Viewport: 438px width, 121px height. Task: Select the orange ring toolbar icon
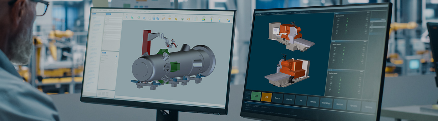[188, 19]
